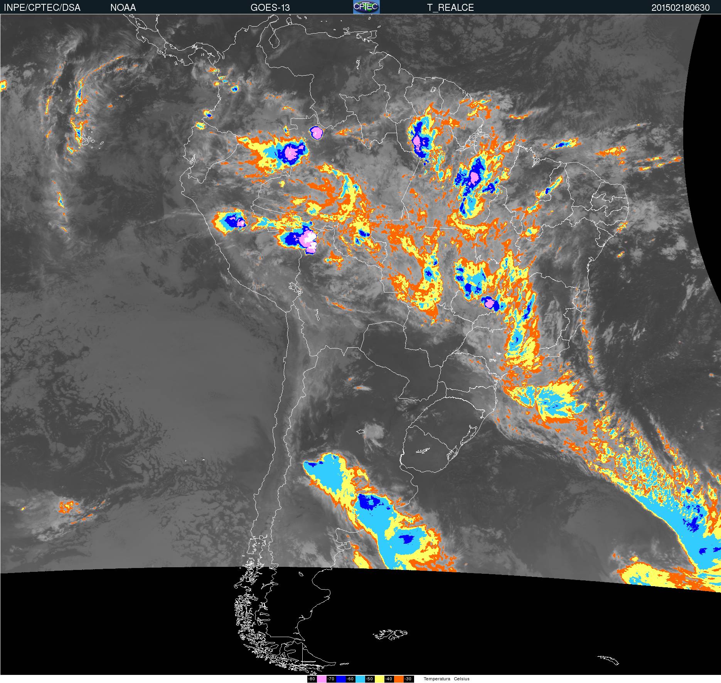
Task: Select the -60 legend value
Action: [350, 679]
